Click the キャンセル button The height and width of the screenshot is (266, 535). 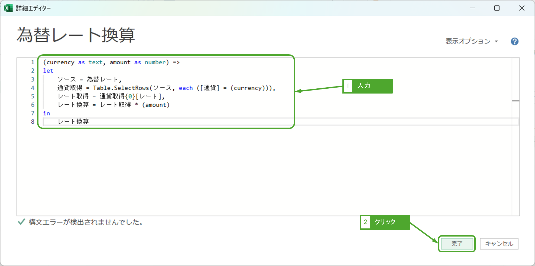(x=499, y=244)
